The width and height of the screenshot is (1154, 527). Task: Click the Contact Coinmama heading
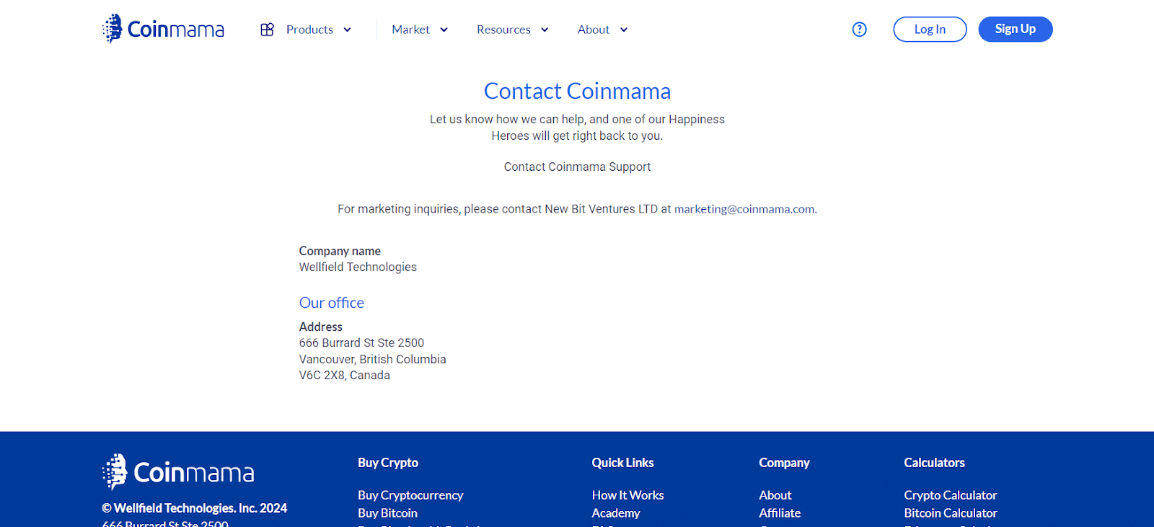(577, 91)
